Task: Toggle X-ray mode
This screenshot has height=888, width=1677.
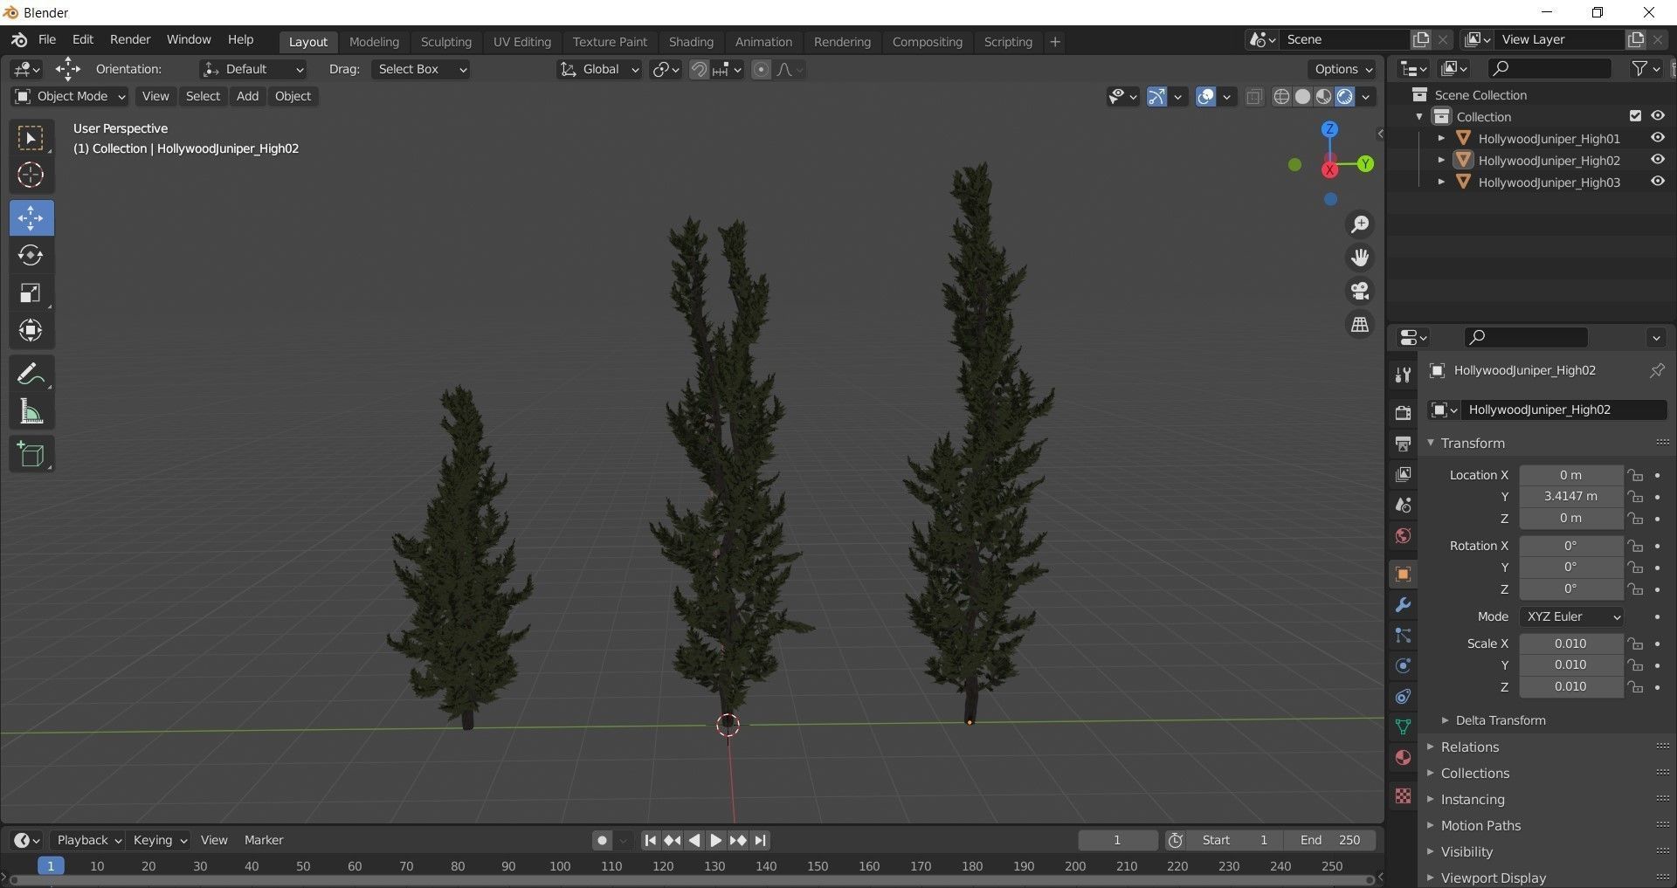Action: [1254, 96]
